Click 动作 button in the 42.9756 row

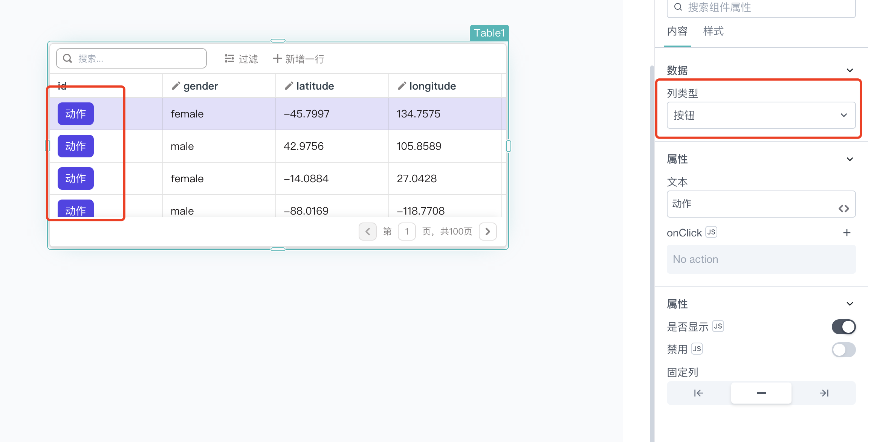(x=76, y=146)
